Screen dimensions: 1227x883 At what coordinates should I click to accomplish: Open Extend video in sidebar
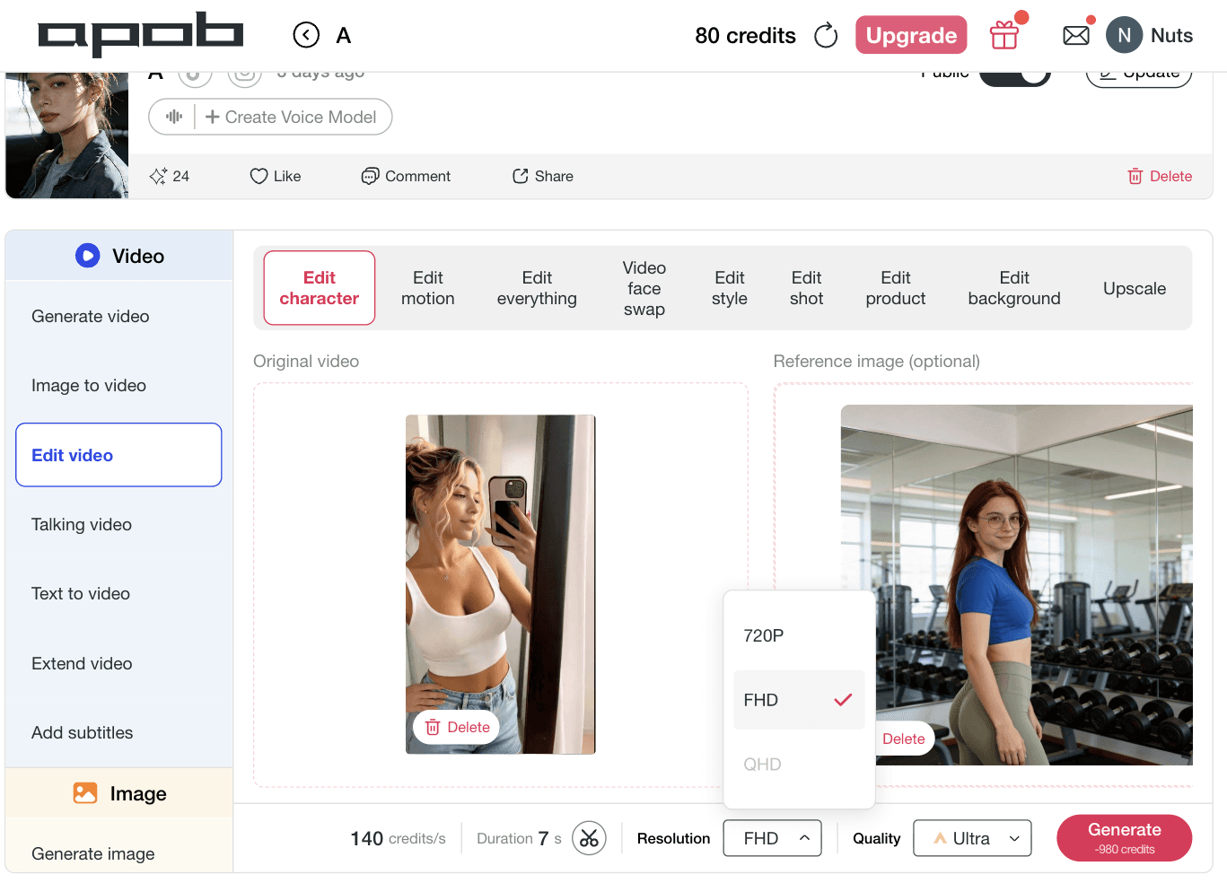(x=118, y=663)
